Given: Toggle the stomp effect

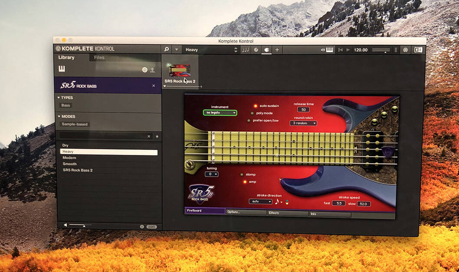Looking at the screenshot, I should coord(242,174).
